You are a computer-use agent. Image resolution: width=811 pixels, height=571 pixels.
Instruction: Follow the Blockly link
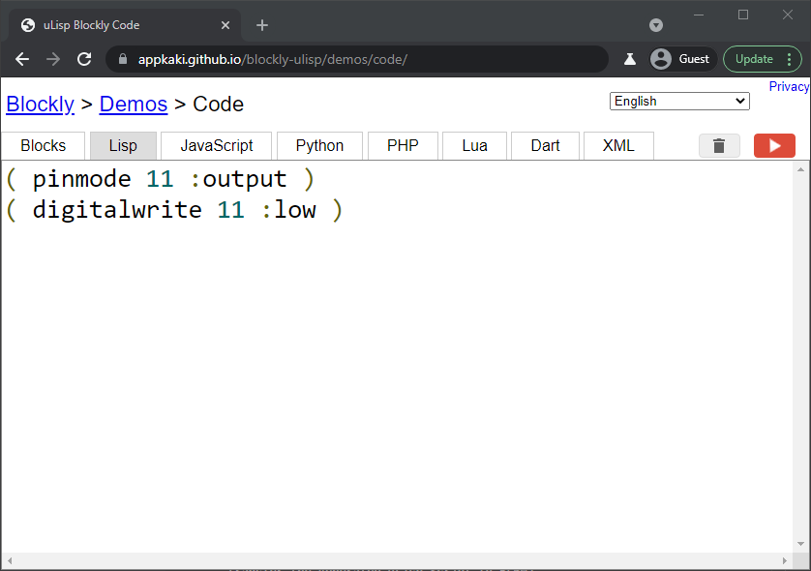click(x=40, y=104)
